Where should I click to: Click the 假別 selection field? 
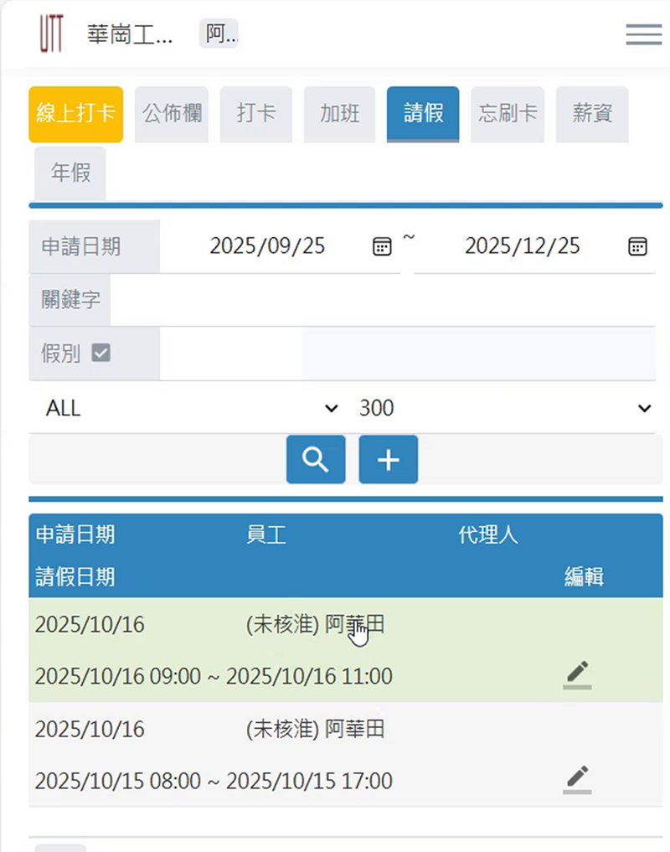click(408, 354)
